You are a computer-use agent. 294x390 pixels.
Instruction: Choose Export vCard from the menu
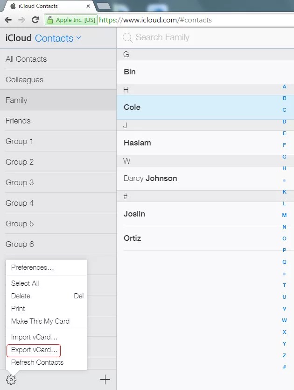coord(34,350)
